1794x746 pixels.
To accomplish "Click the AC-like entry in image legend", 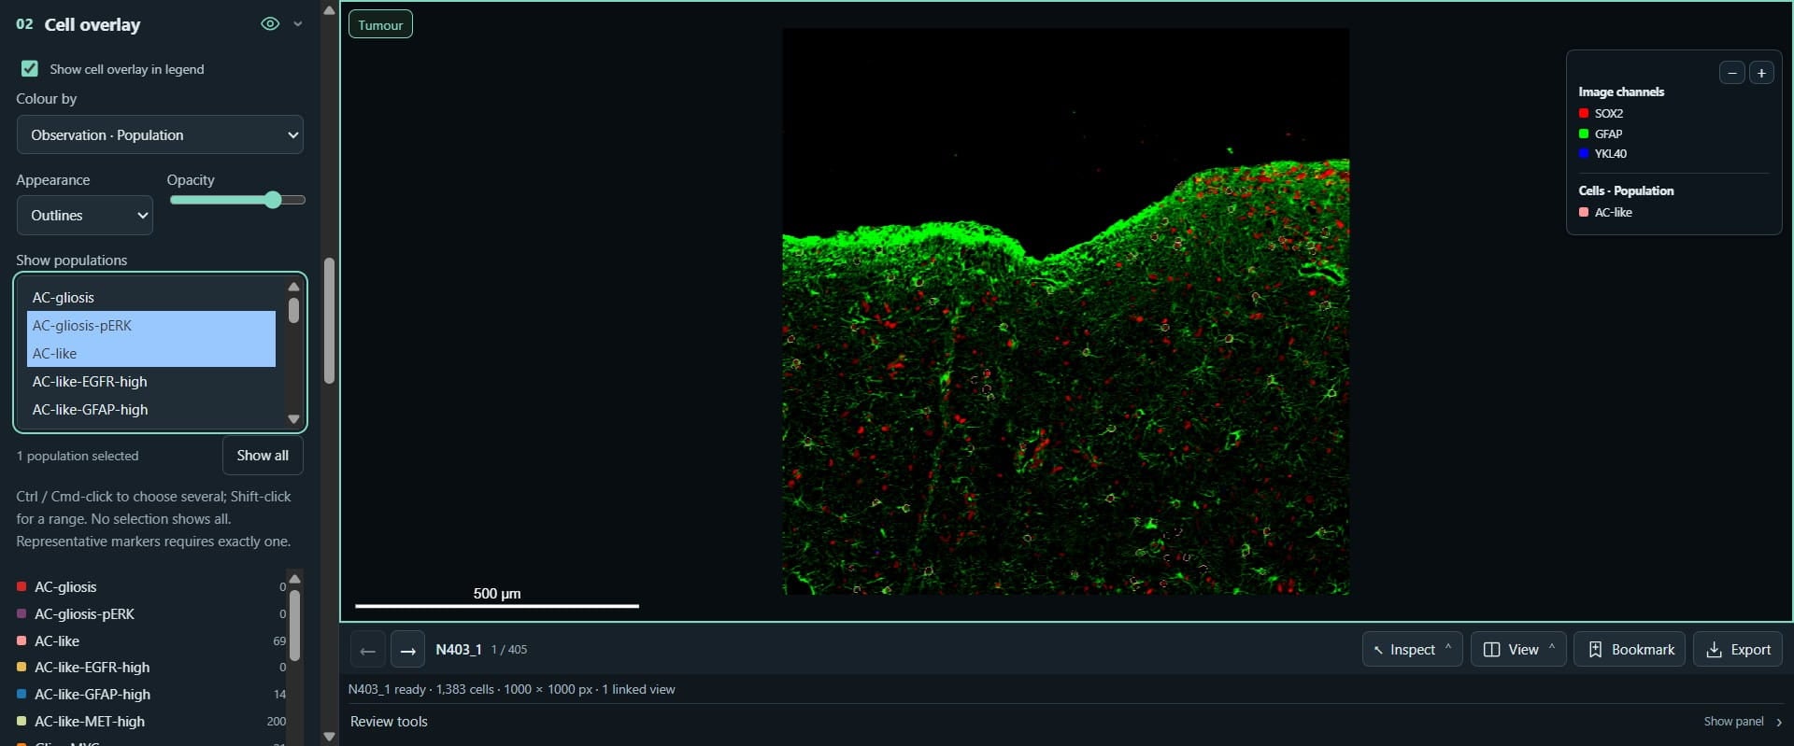I will (x=1605, y=212).
